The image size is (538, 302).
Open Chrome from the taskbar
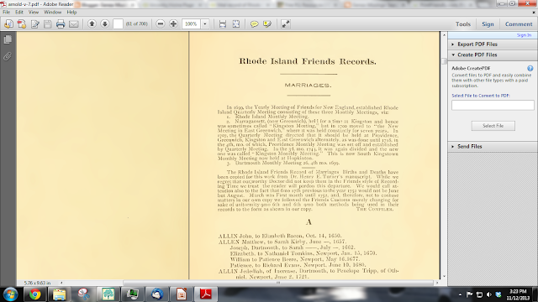pos(34,294)
